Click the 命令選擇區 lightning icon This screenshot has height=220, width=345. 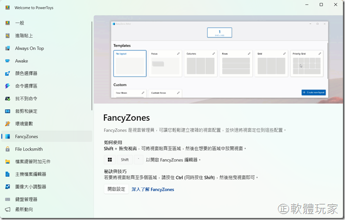8,86
